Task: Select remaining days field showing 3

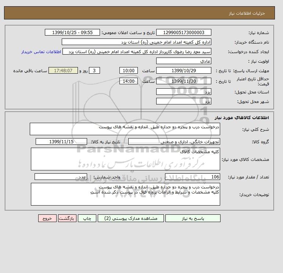Action: (94, 71)
